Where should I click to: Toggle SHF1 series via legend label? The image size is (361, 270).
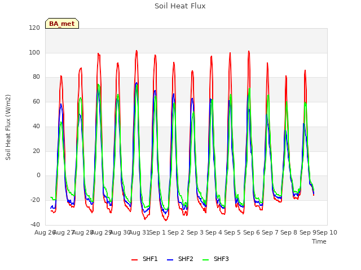click(150, 259)
